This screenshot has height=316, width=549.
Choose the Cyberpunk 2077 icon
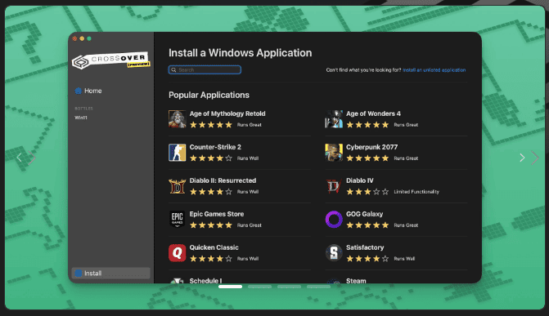pos(334,153)
